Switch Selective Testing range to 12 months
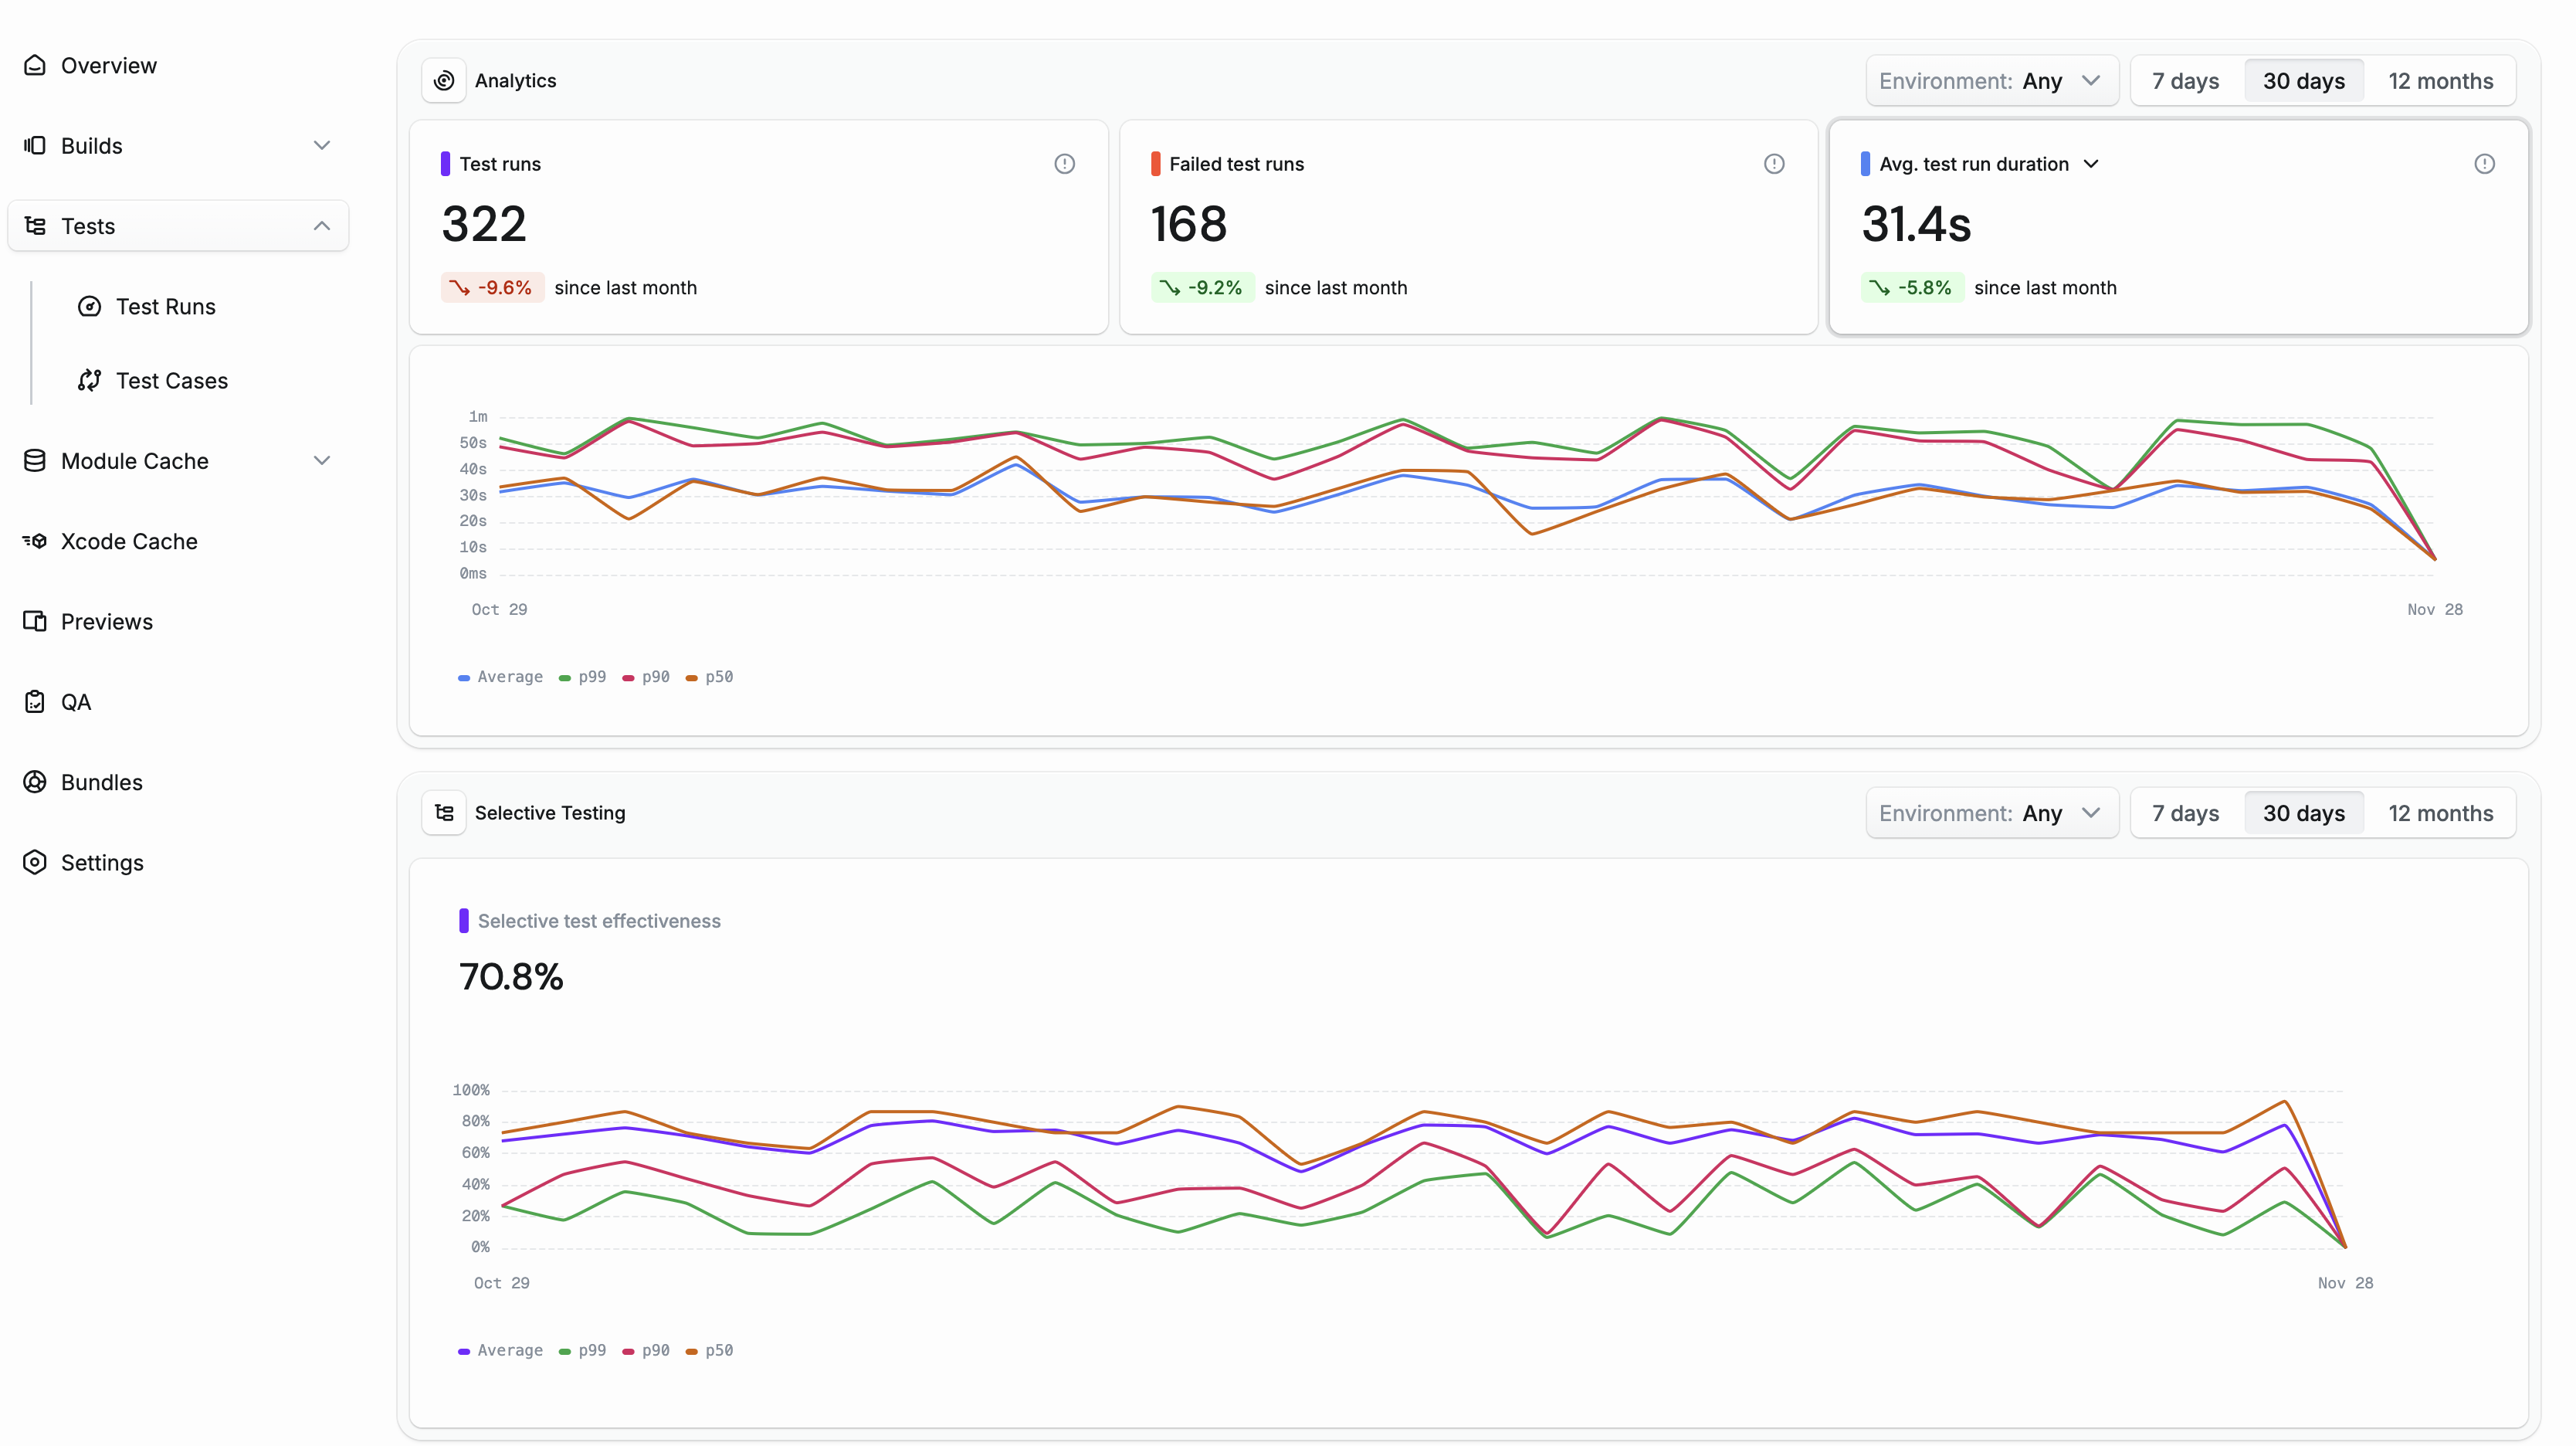Image resolution: width=2576 pixels, height=1446 pixels. pos(2440,813)
